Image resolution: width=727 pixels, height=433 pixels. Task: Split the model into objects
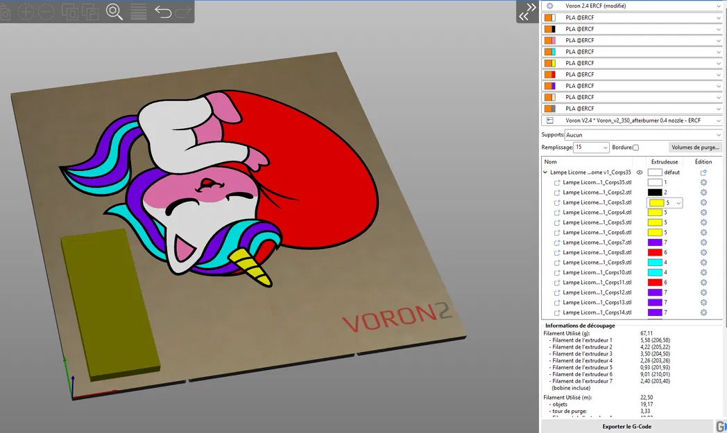click(70, 12)
